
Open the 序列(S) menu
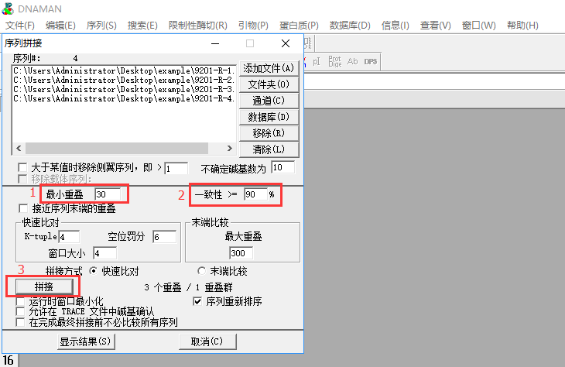[x=101, y=26]
